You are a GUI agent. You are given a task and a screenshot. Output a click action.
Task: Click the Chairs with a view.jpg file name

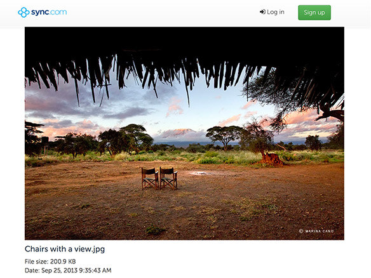(65, 249)
